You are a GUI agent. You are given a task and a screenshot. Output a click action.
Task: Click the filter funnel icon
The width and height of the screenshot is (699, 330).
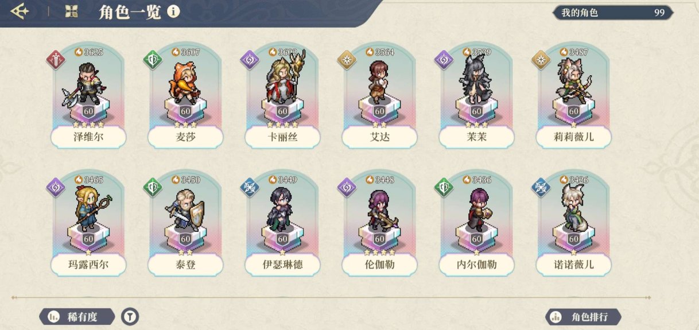pyautogui.click(x=130, y=316)
